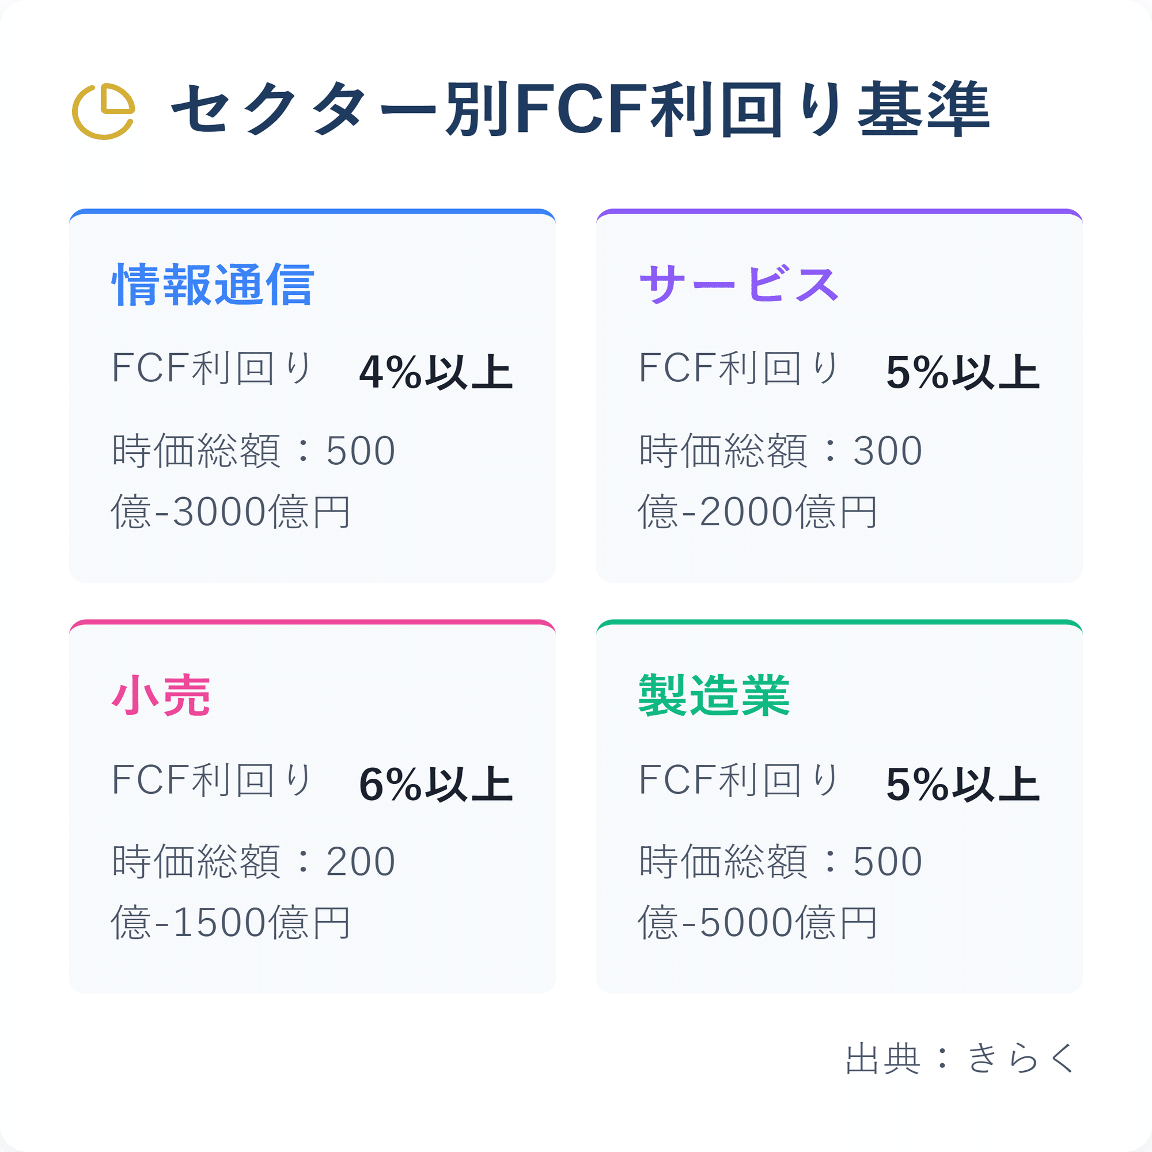Click the pie chart icon beside the title

click(104, 112)
